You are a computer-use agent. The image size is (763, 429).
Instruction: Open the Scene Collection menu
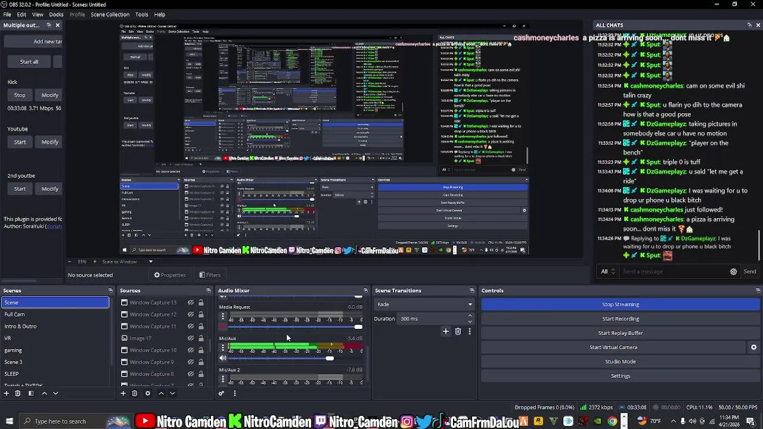[x=110, y=14]
